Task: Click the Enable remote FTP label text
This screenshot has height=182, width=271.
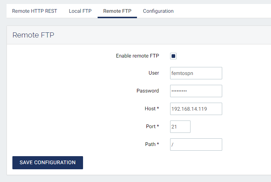Action: click(137, 56)
